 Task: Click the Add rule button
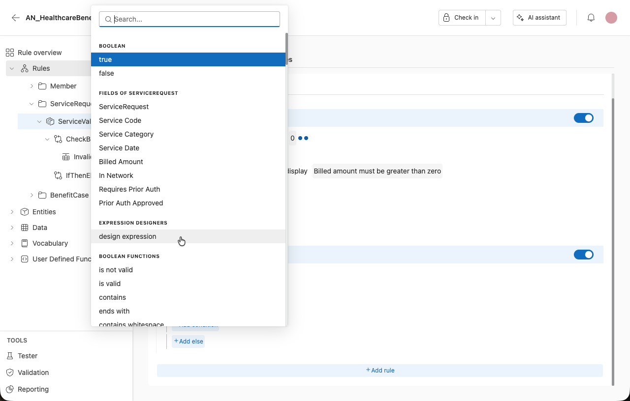[x=380, y=371]
